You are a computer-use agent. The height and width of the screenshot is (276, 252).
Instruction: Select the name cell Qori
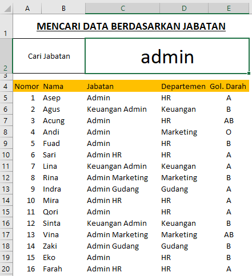(63, 212)
